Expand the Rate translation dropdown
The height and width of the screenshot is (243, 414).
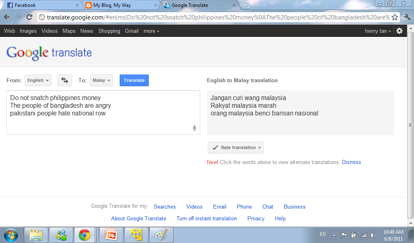[236, 147]
